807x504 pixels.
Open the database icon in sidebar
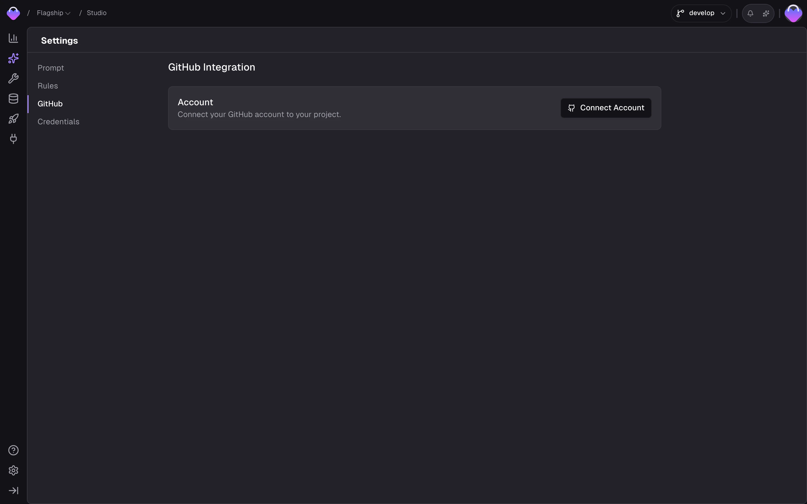[x=13, y=99]
